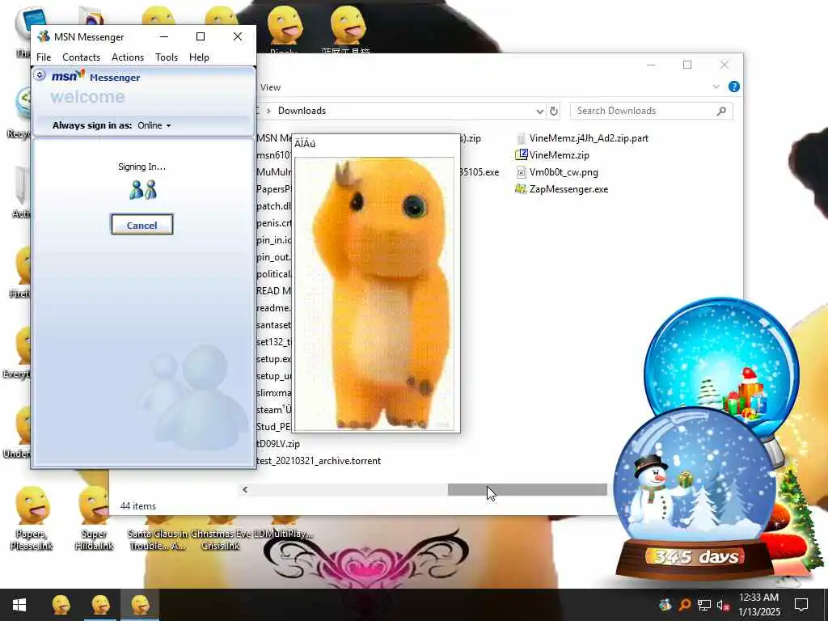Cancel the MSN Messenger sign-in
The height and width of the screenshot is (621, 828).
pos(142,225)
